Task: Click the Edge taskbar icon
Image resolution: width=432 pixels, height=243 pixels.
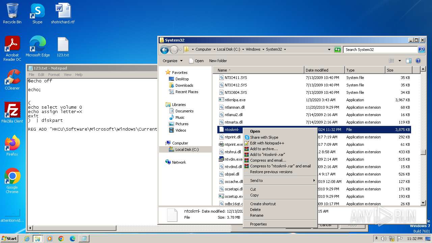Action: [x=72, y=239]
